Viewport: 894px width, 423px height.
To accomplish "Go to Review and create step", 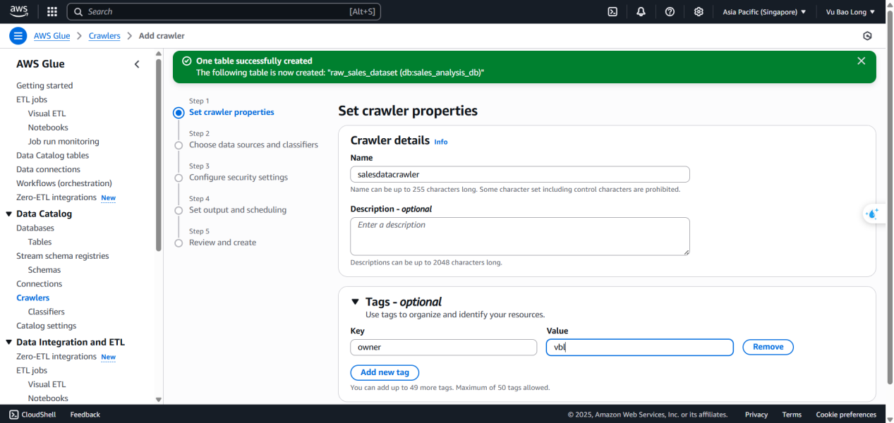I will click(222, 242).
